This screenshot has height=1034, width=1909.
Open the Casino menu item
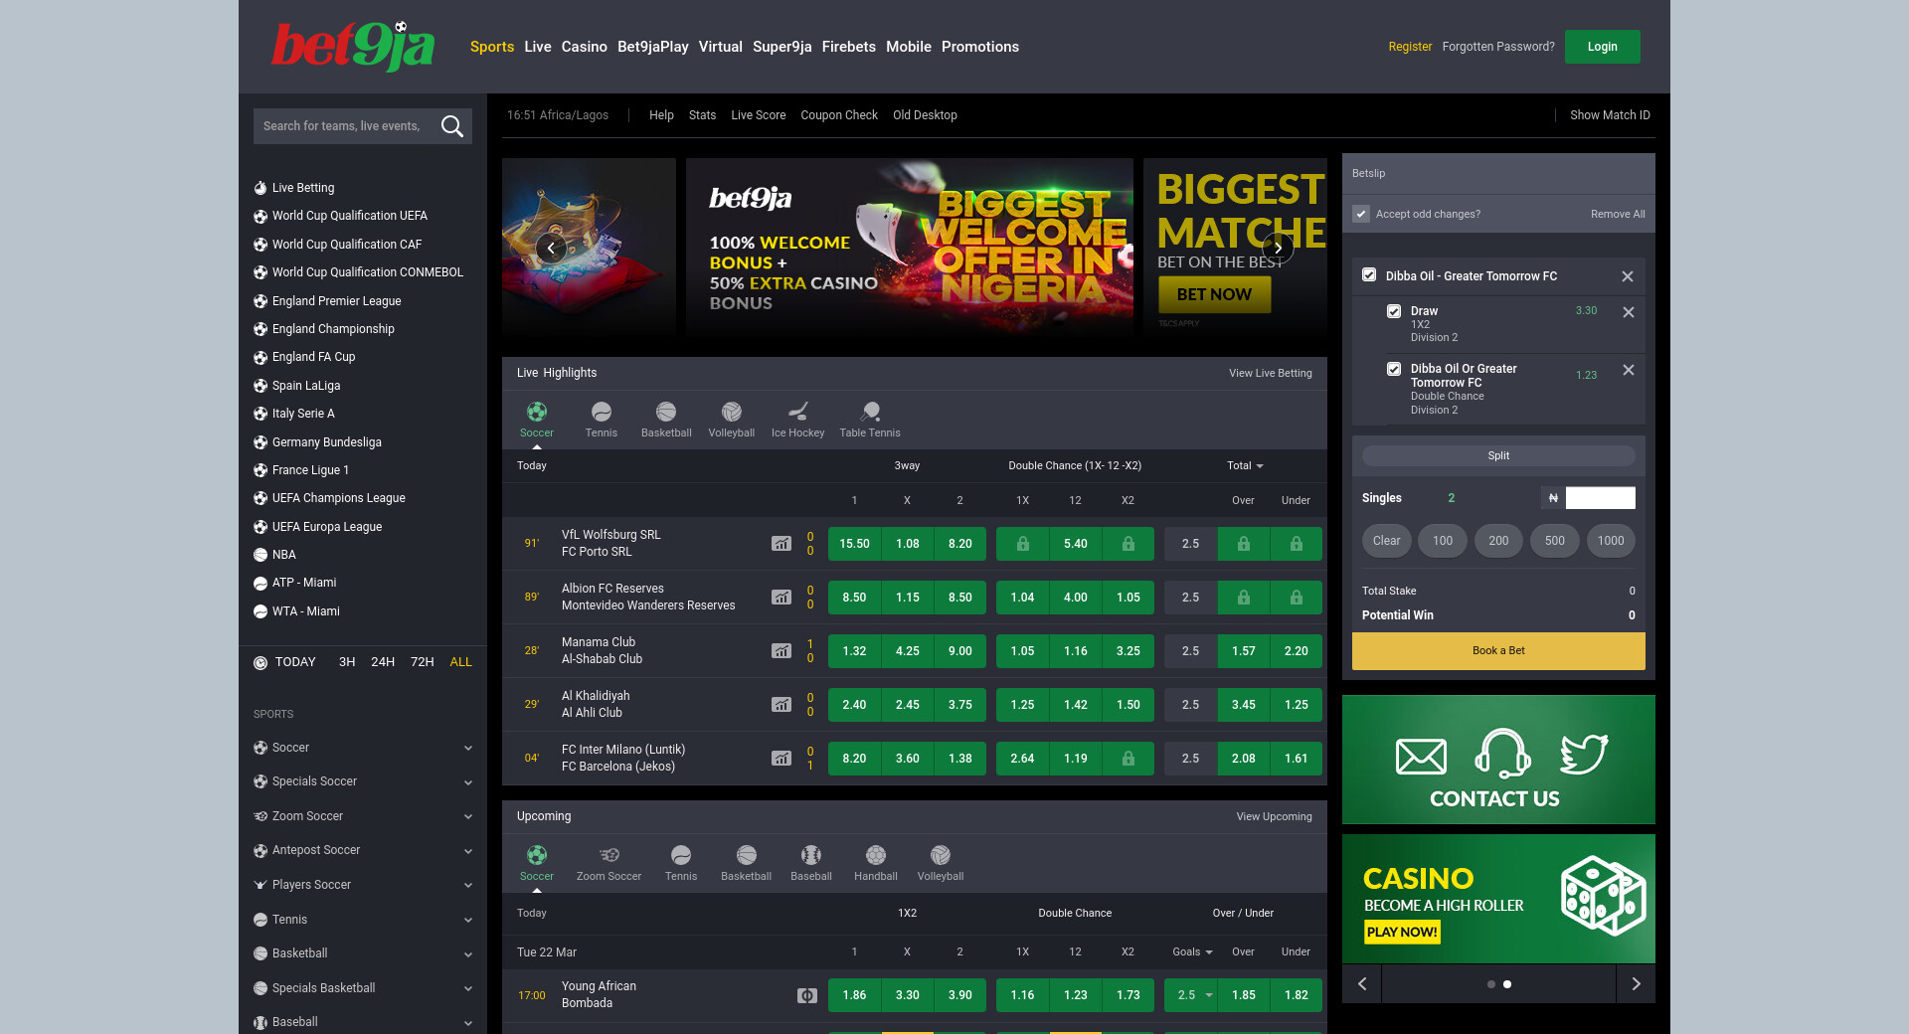[x=584, y=47]
